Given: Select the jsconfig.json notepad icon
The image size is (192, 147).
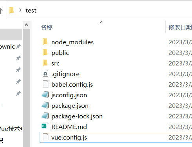Looking at the screenshot, I should point(45,95).
